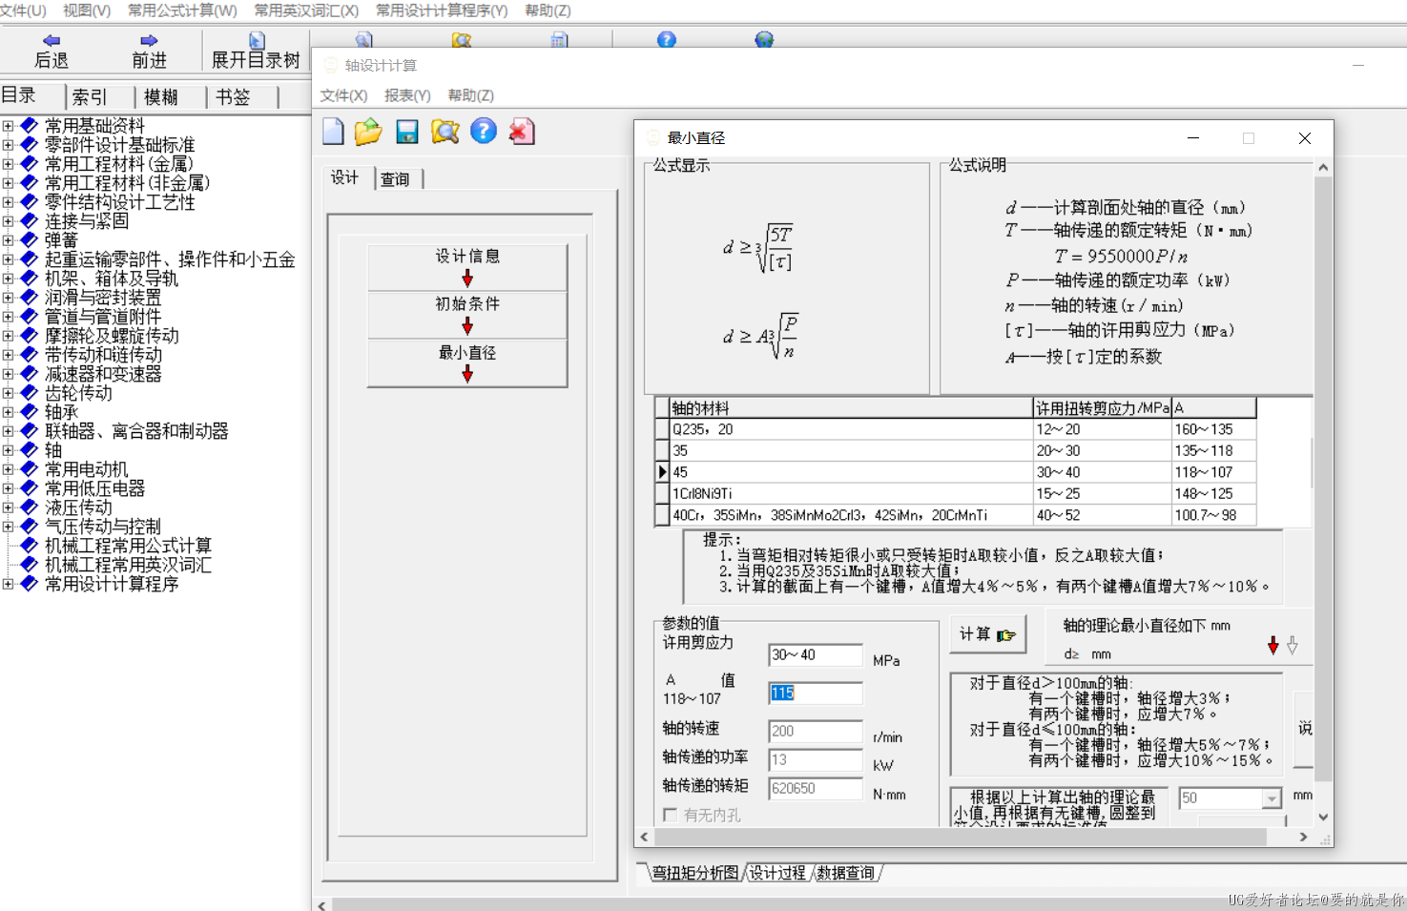
Task: Expand 液压传动 tree node
Action: 8,507
